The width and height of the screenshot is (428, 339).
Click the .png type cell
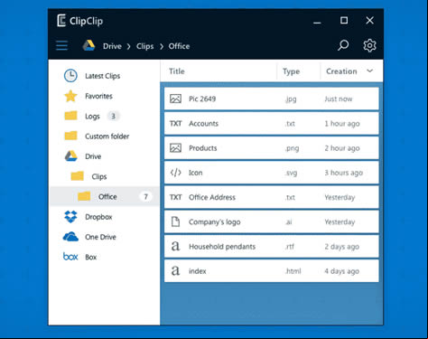pos(292,148)
